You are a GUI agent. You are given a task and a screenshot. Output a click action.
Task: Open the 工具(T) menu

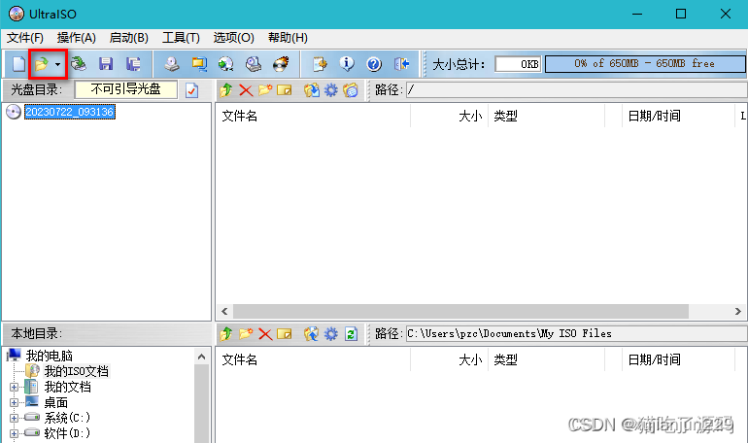click(181, 38)
